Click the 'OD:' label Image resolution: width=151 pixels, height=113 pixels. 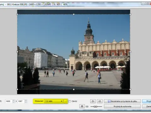tap(87, 107)
